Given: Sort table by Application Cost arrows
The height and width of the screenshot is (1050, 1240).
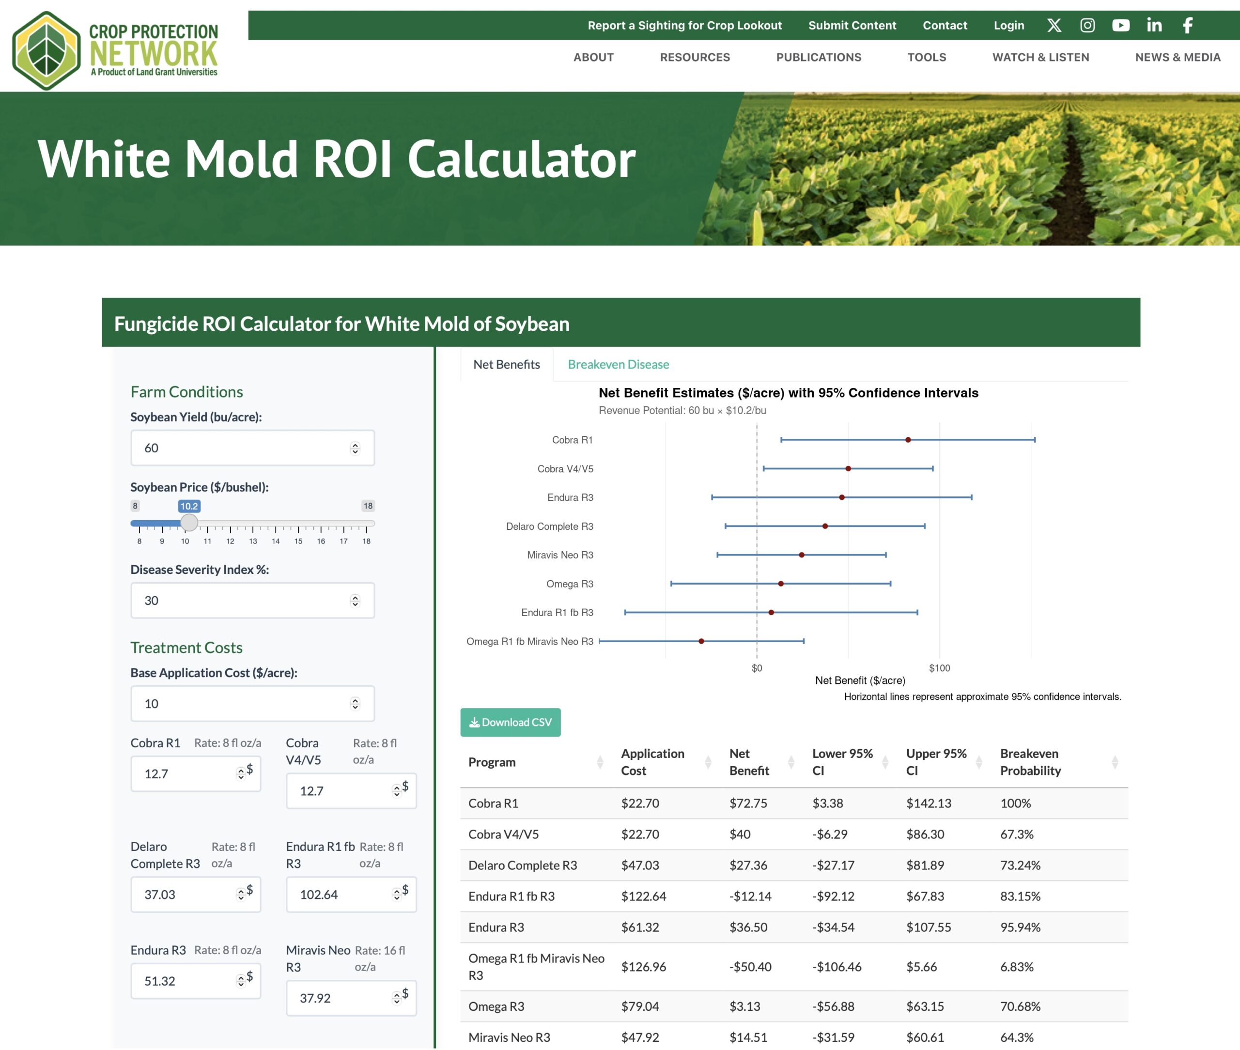Looking at the screenshot, I should pos(709,762).
